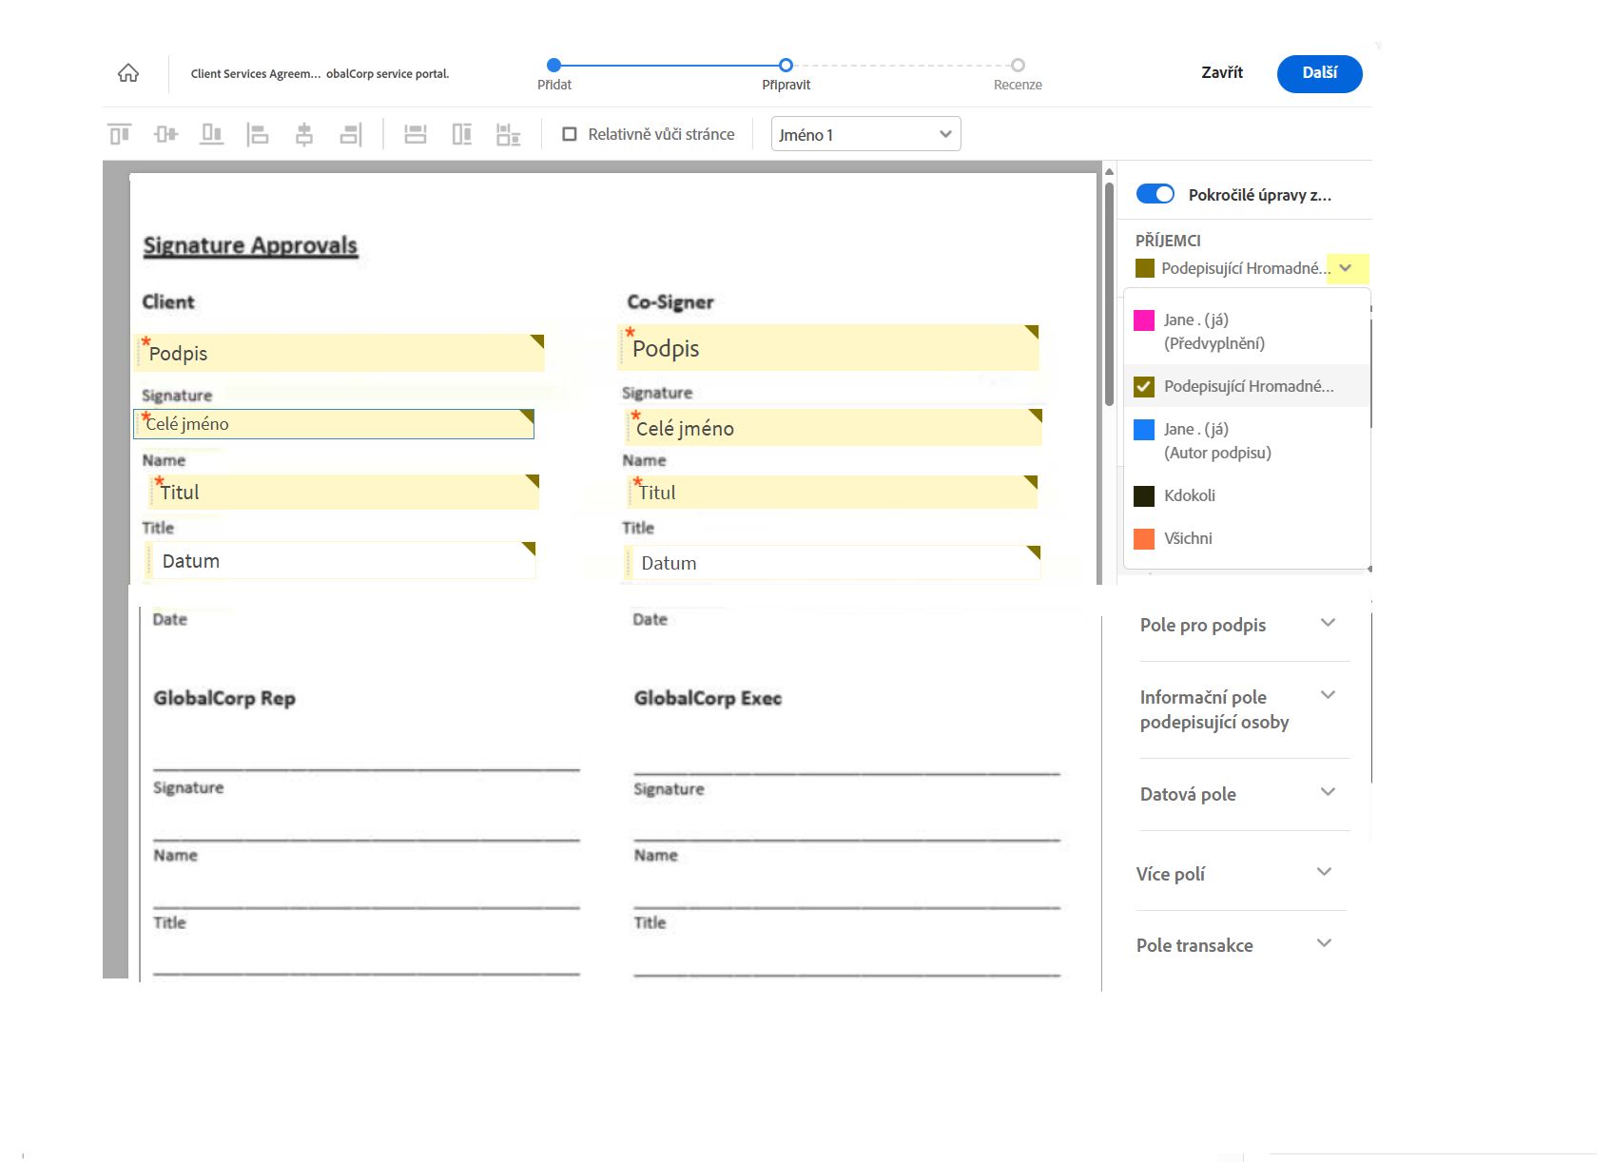Click the align vertical middle icon
This screenshot has width=1611, height=1162.
pyautogui.click(x=165, y=135)
